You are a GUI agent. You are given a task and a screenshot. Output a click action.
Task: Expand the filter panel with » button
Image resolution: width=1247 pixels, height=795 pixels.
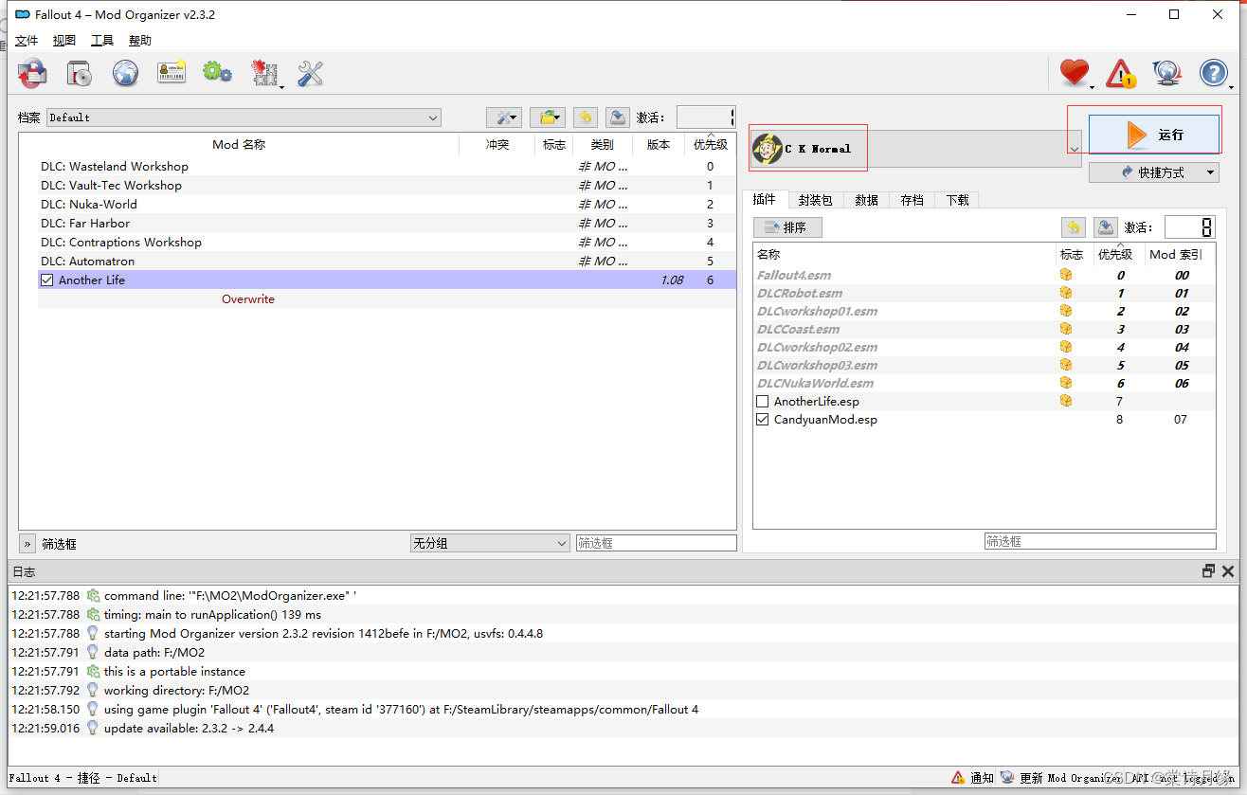coord(27,544)
